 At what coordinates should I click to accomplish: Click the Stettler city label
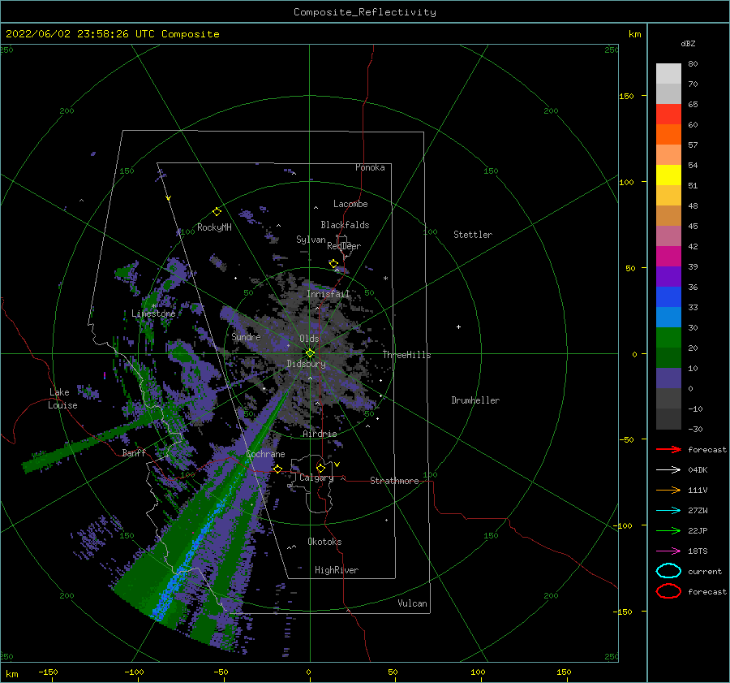[473, 235]
